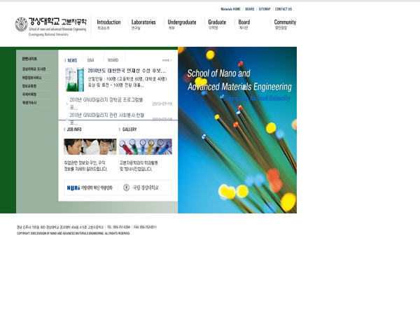Open the CONTACT US link
The image size is (420, 315).
(283, 9)
